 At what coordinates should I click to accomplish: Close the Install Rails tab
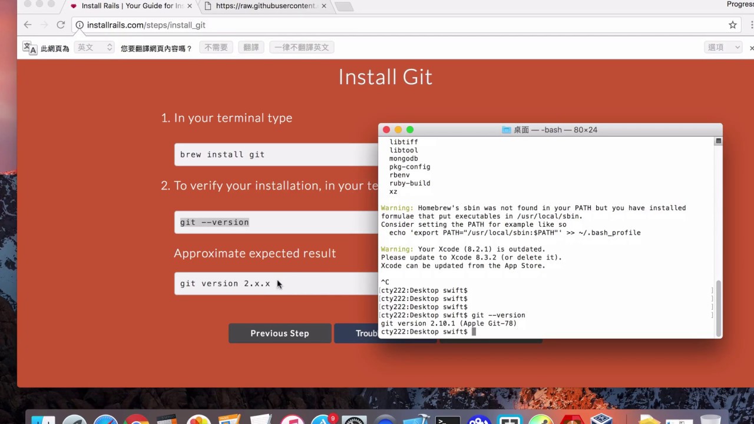pyautogui.click(x=190, y=6)
